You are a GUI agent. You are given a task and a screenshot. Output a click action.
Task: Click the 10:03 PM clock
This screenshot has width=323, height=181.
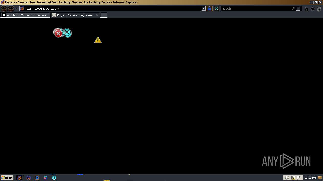click(310, 178)
